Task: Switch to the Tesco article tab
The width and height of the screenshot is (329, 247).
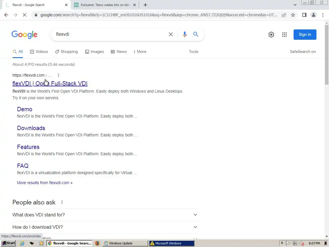Action: click(x=105, y=5)
